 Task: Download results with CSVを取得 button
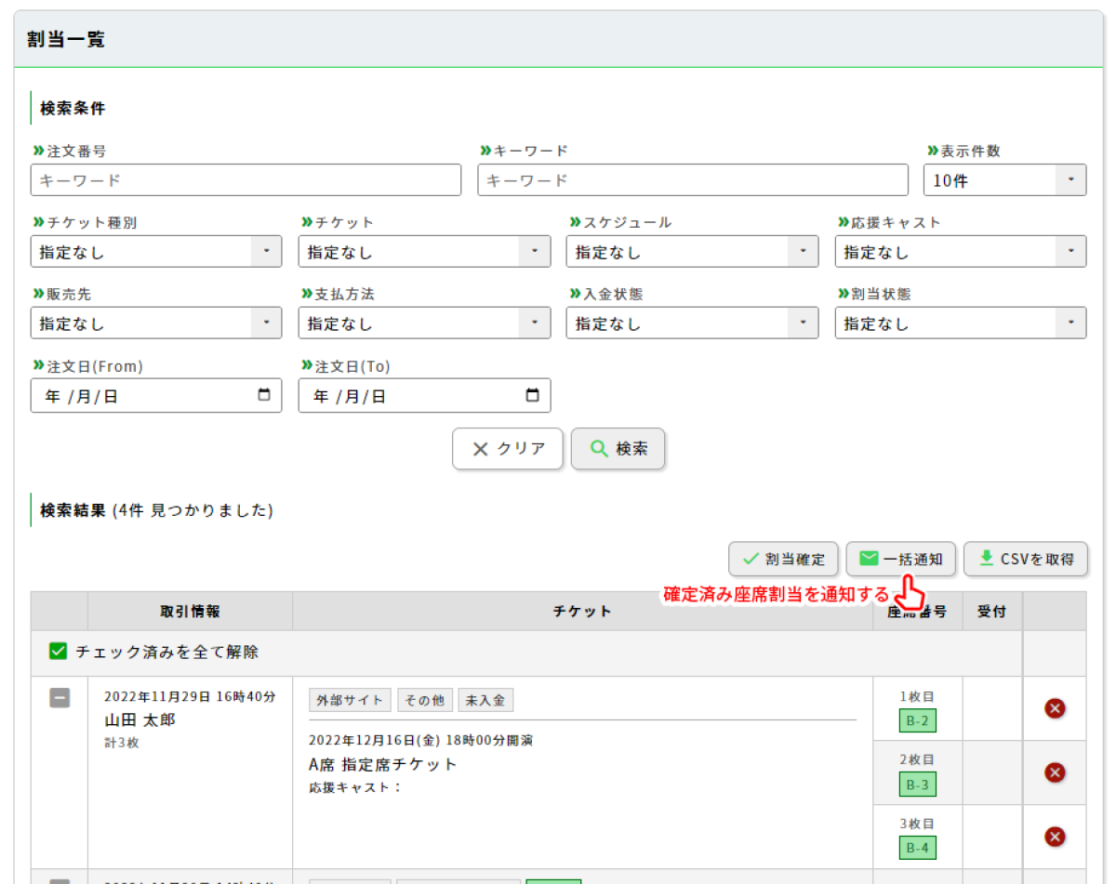[x=1026, y=559]
